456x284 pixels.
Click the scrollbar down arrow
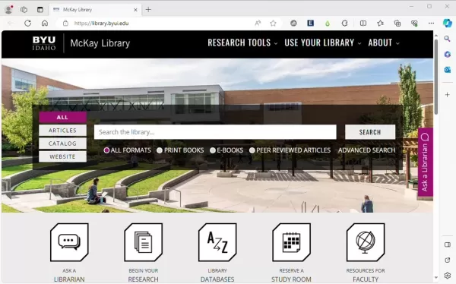point(436,278)
